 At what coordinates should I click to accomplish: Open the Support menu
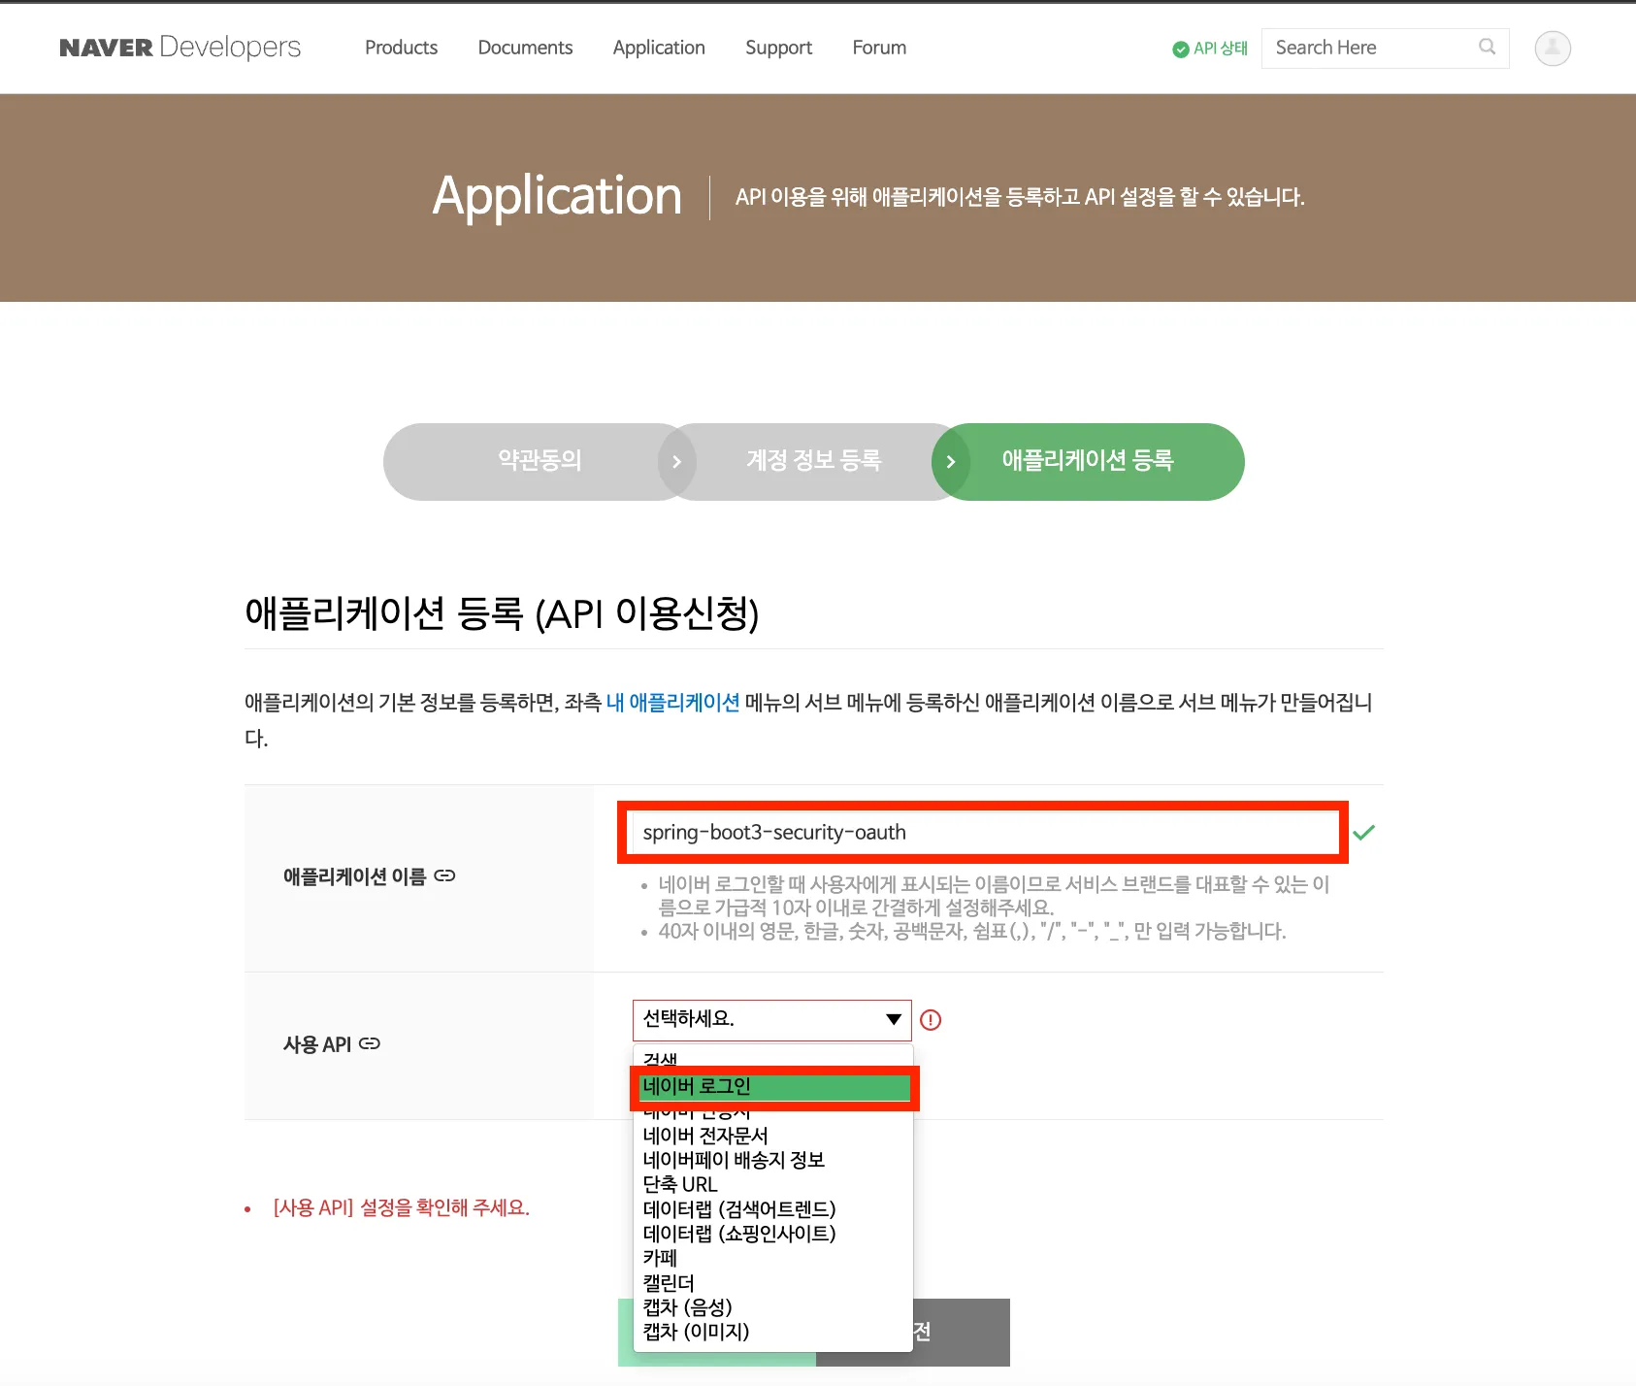point(778,48)
